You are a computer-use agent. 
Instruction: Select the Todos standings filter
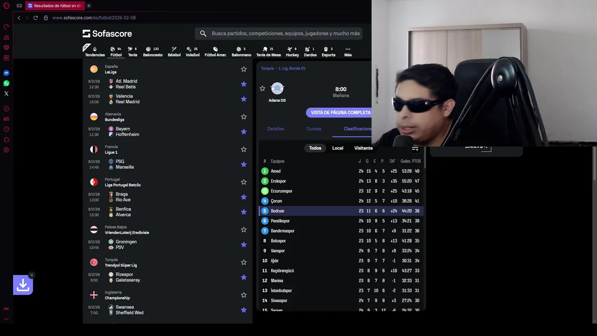315,148
